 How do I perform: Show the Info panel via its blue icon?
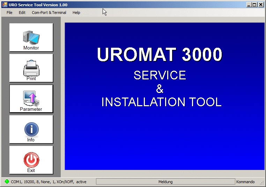pyautogui.click(x=31, y=129)
